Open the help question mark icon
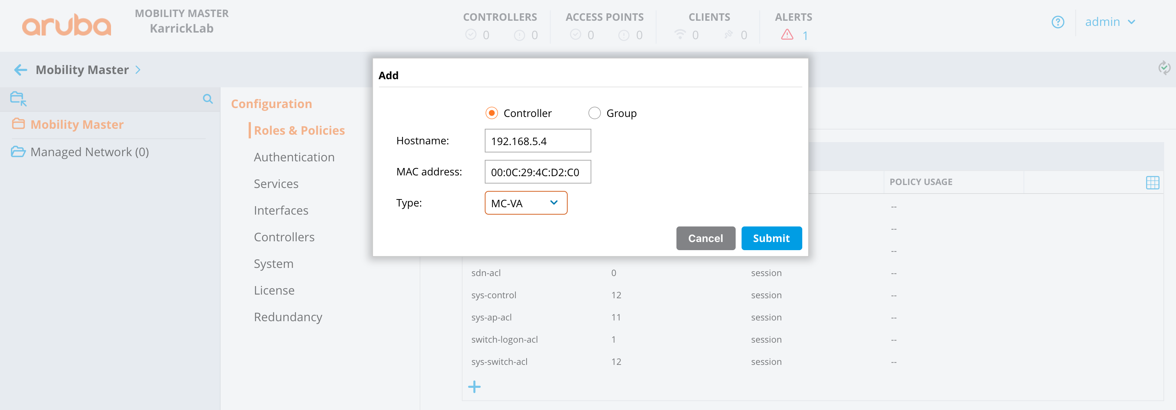Image resolution: width=1176 pixels, height=410 pixels. click(1058, 22)
